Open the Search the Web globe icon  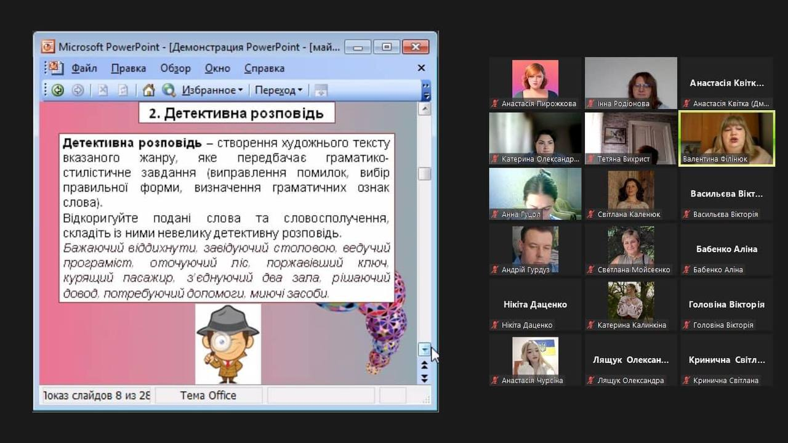[169, 91]
